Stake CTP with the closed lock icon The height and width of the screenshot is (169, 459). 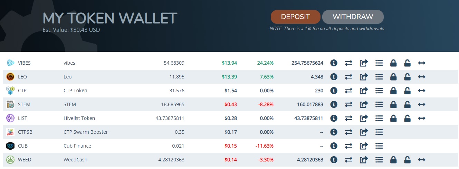[x=393, y=91]
